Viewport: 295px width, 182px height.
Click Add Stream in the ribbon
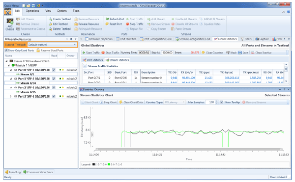(x=156, y=19)
